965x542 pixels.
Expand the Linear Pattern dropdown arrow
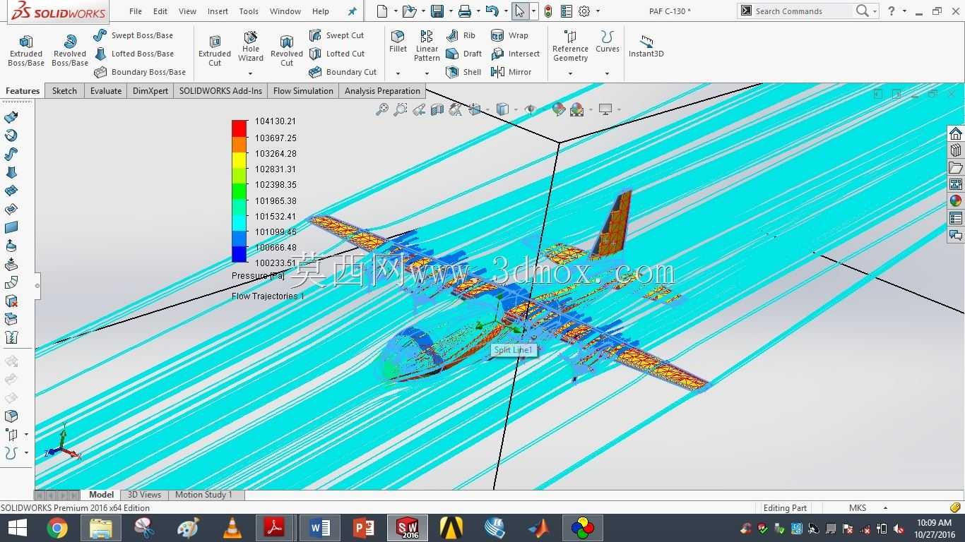427,73
